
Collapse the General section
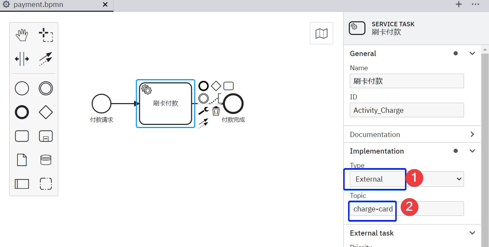click(472, 53)
